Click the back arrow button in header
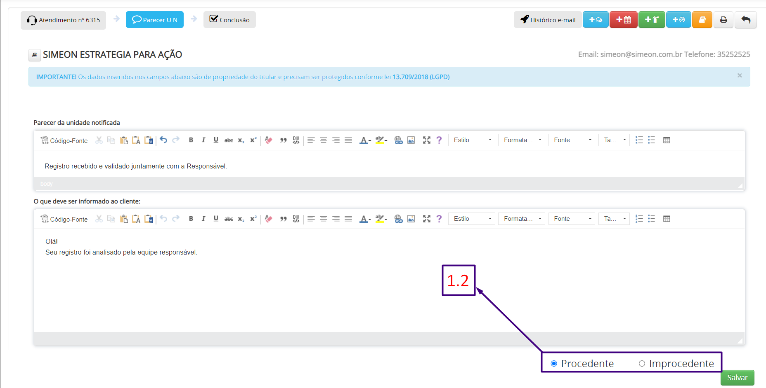Image resolution: width=766 pixels, height=388 pixels. pyautogui.click(x=746, y=20)
